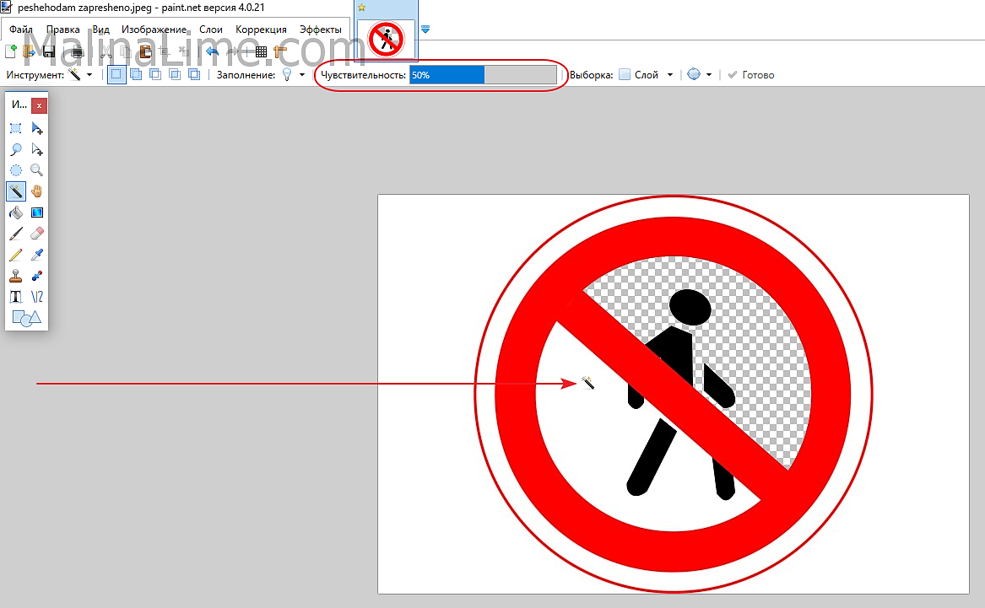Select the Text tool

pos(16,297)
